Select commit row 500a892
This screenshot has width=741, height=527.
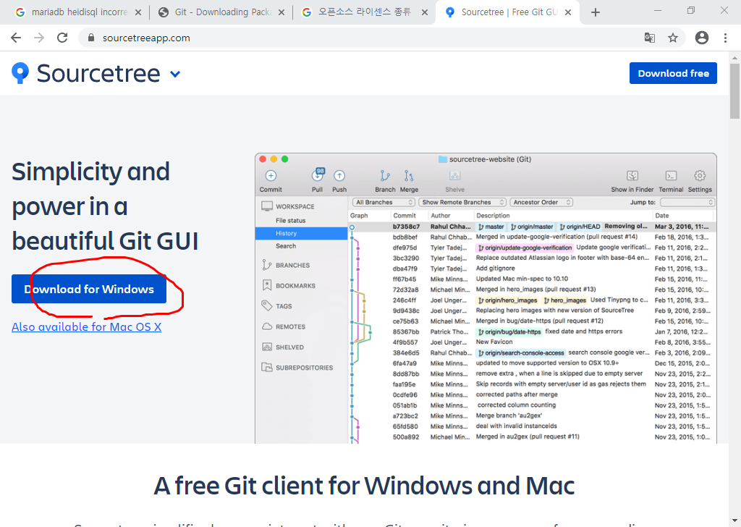(x=532, y=437)
